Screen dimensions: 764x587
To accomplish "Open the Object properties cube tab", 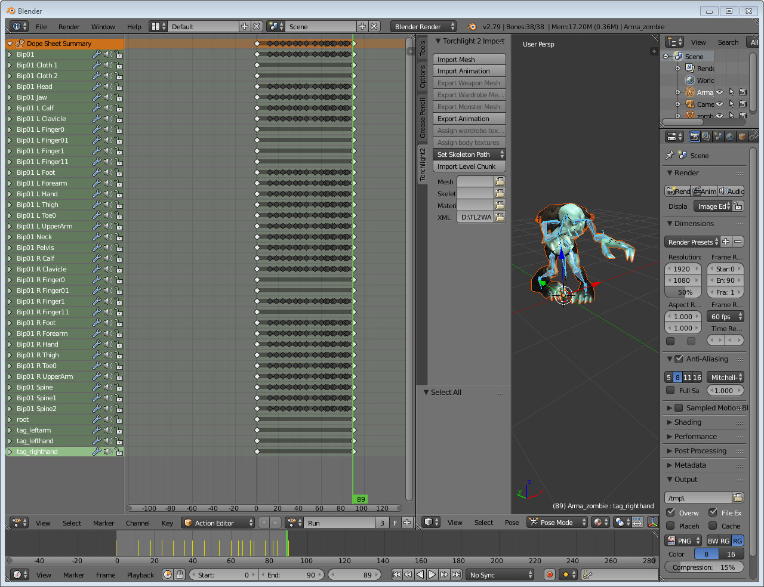I will click(742, 137).
